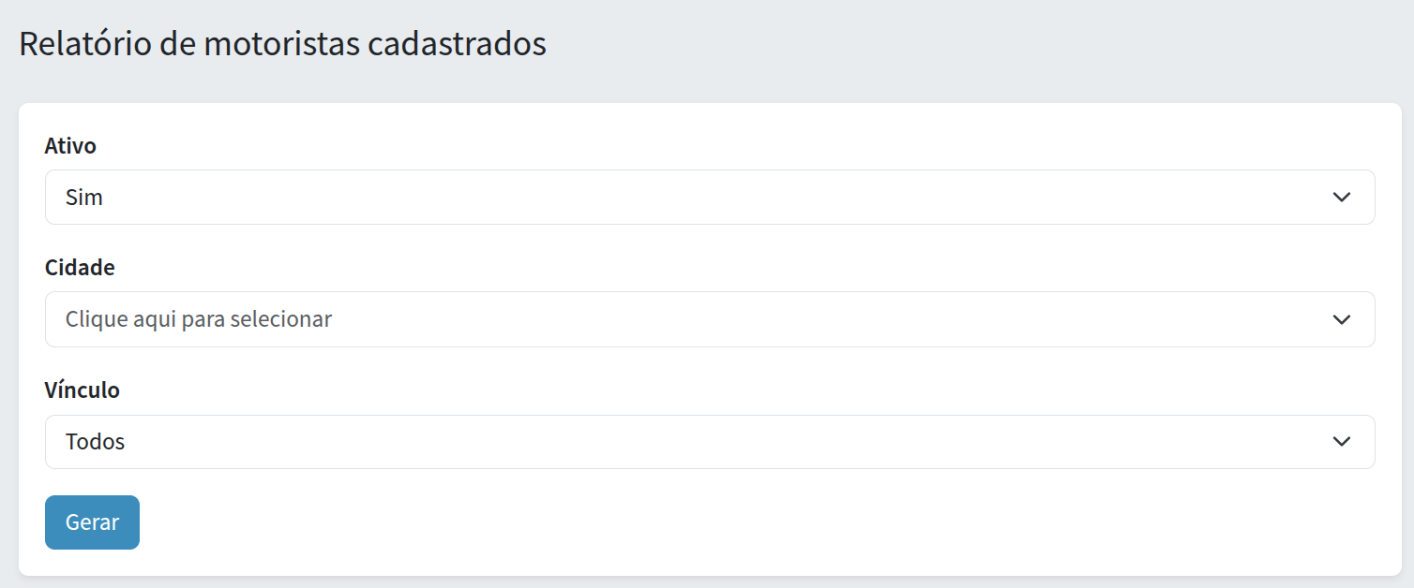Click the "Todos" value text in Vínculo
The image size is (1414, 588).
96,441
